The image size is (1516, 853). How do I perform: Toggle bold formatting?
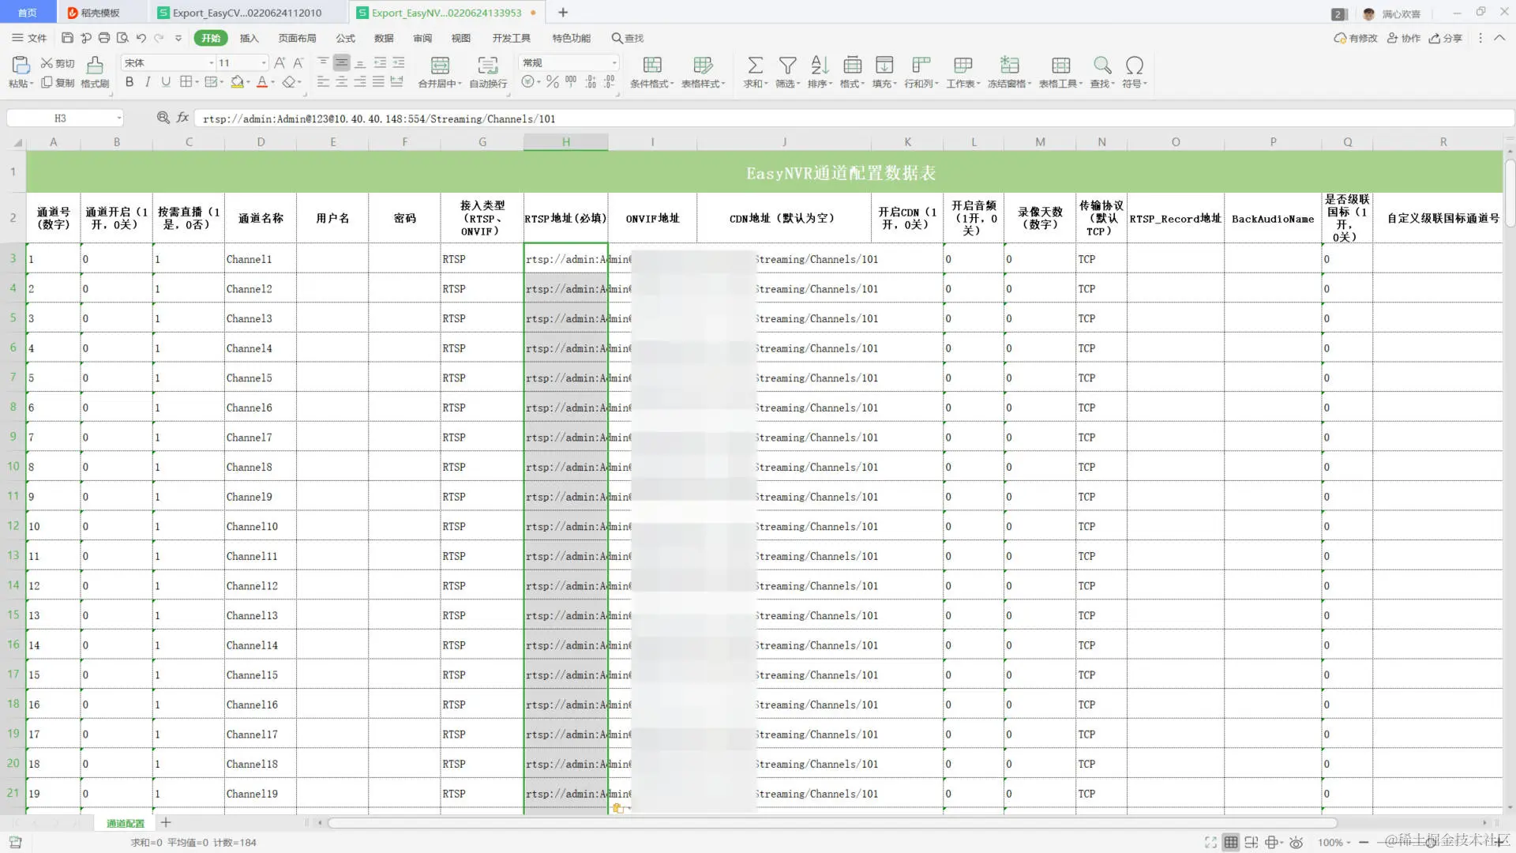click(129, 82)
